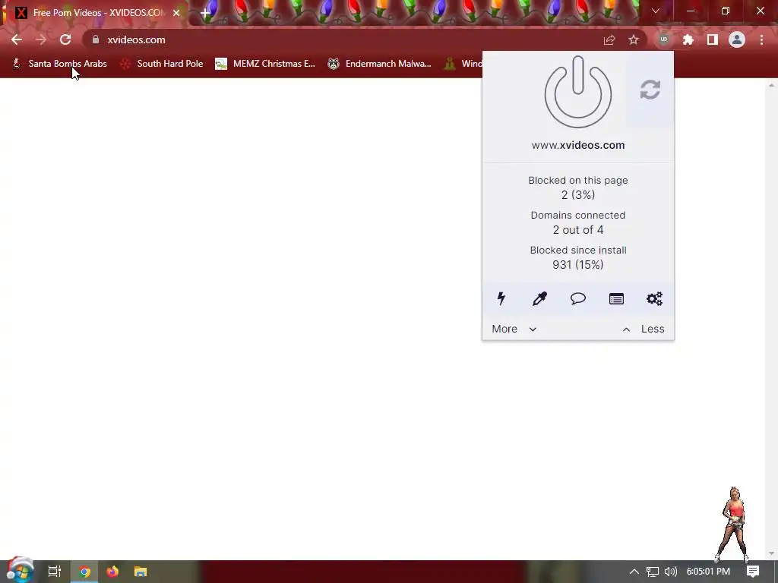The image size is (778, 583).
Task: Expand uBlock popup with More chevron
Action: (x=514, y=329)
